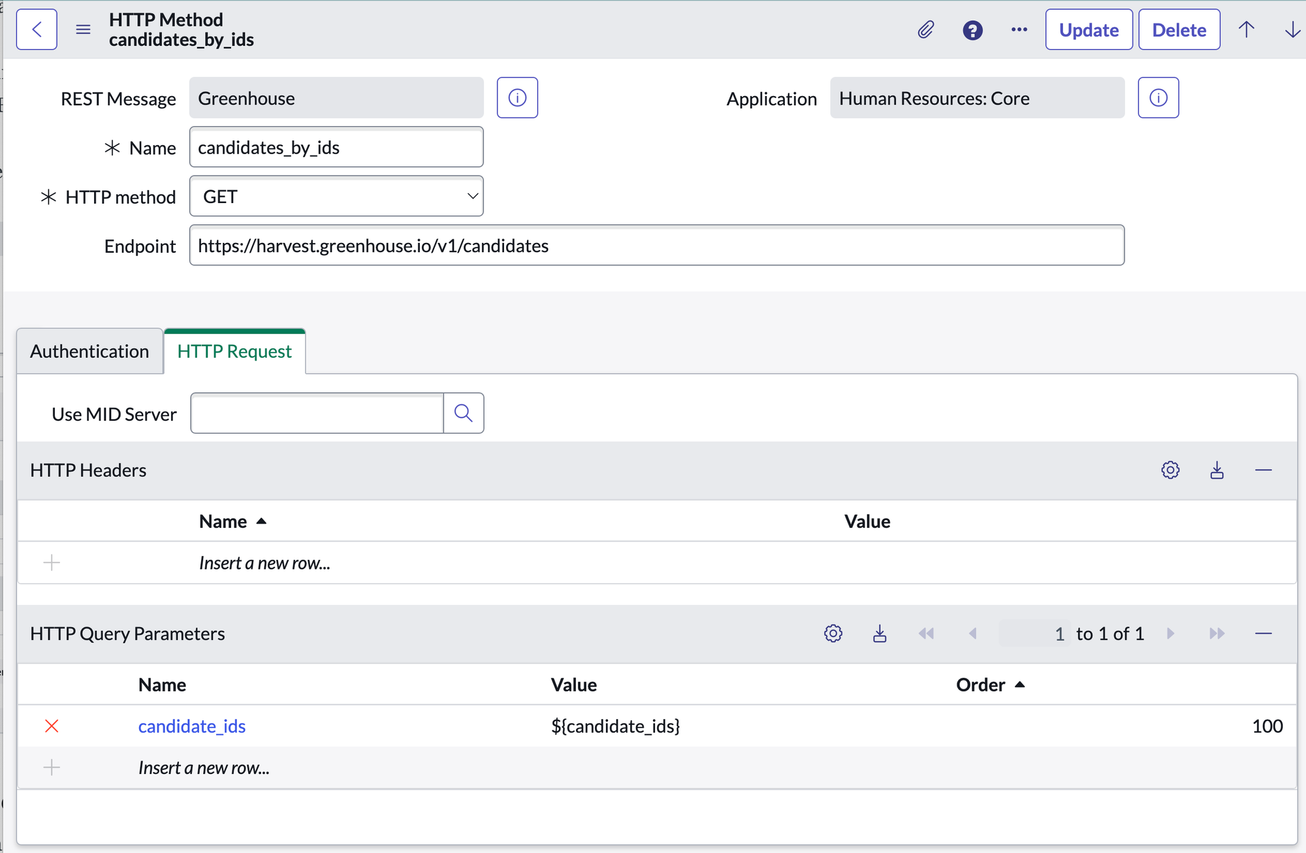Switch to the Authentication tab

[x=89, y=351]
